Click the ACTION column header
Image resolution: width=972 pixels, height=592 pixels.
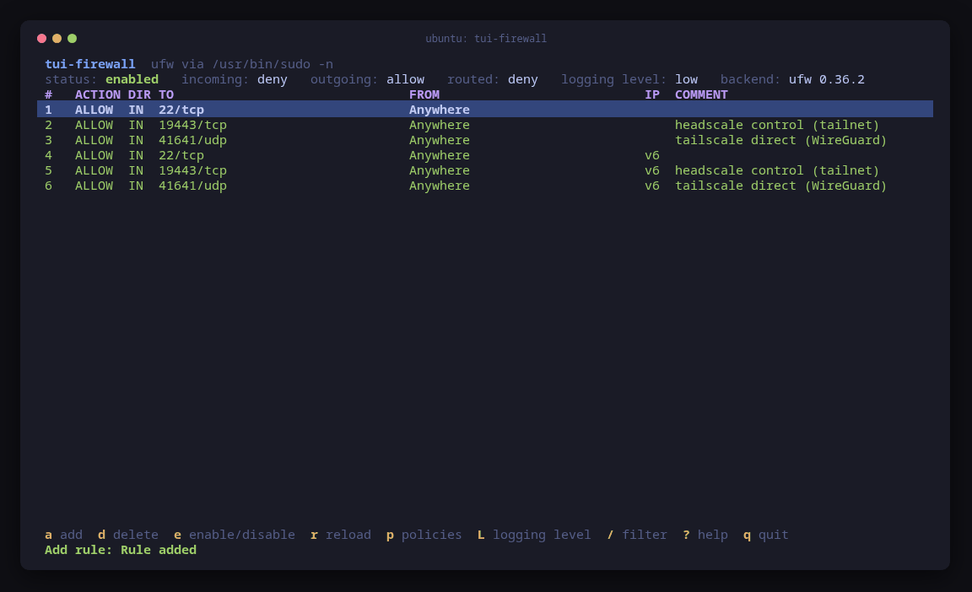pyautogui.click(x=98, y=94)
